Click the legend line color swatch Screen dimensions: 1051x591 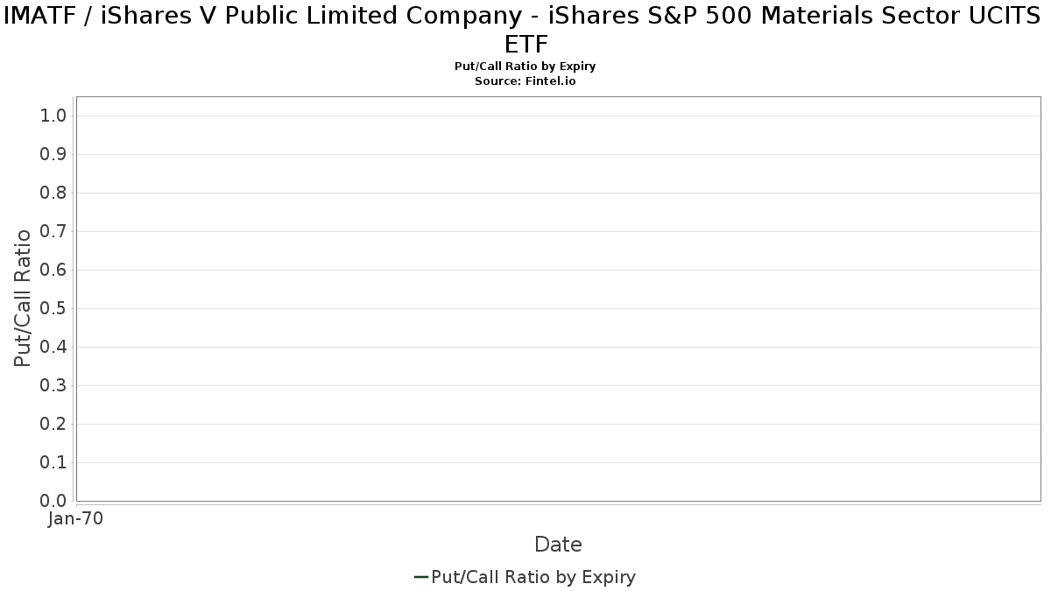(420, 577)
